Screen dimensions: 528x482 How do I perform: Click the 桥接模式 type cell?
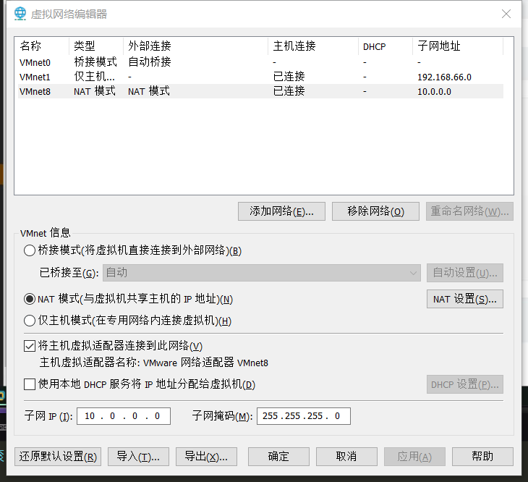tap(95, 62)
